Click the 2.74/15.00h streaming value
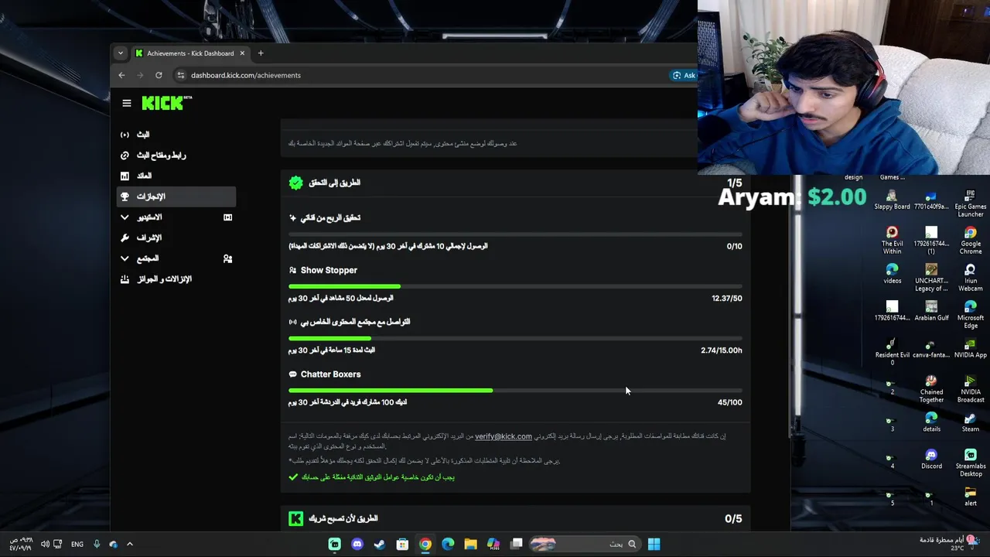This screenshot has height=557, width=990. click(x=722, y=350)
